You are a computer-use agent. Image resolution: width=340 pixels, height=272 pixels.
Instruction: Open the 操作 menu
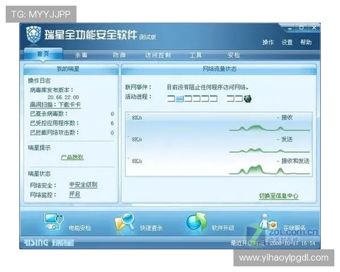pyautogui.click(x=268, y=42)
